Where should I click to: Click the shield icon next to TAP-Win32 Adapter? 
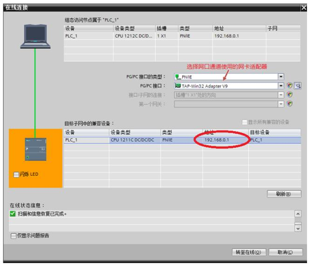pos(290,86)
